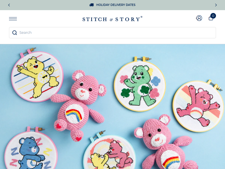Click the rainbow belly badge on crochet bear
Viewport: 225px width, 169px height.
pyautogui.click(x=74, y=114)
